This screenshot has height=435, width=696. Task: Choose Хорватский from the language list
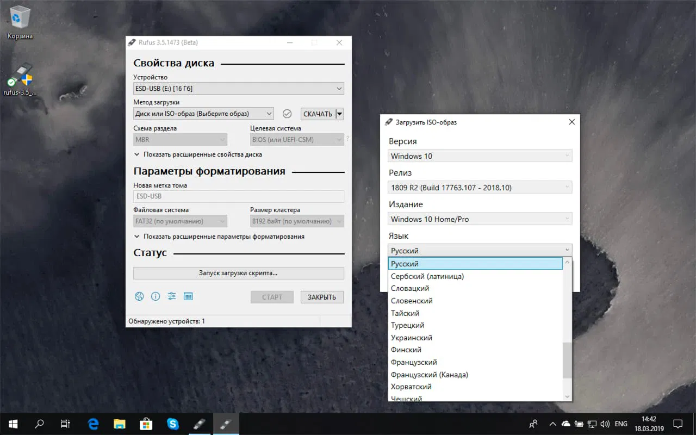(475, 387)
